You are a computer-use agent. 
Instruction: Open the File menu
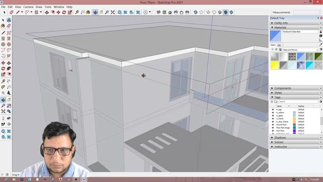point(4,7)
